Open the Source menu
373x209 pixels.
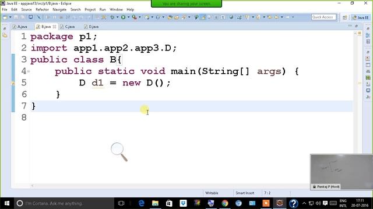pos(26,9)
